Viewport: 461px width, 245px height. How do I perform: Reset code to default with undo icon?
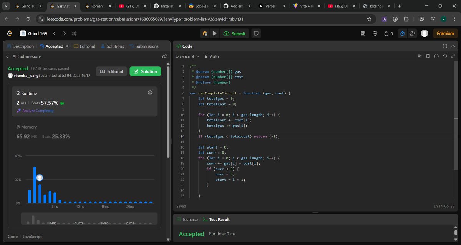[445, 56]
